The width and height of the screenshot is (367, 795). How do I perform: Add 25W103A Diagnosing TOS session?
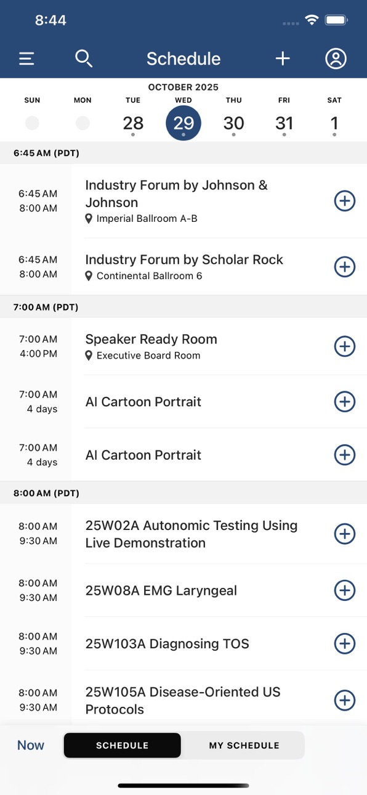(x=344, y=644)
